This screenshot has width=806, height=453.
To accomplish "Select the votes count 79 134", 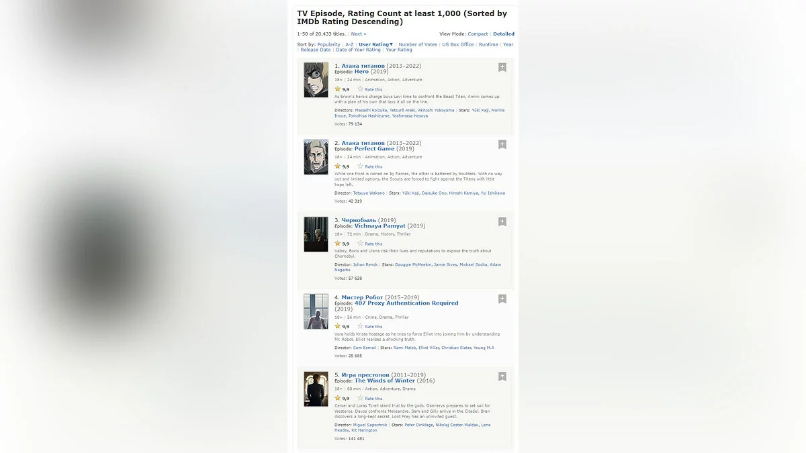I will click(355, 124).
